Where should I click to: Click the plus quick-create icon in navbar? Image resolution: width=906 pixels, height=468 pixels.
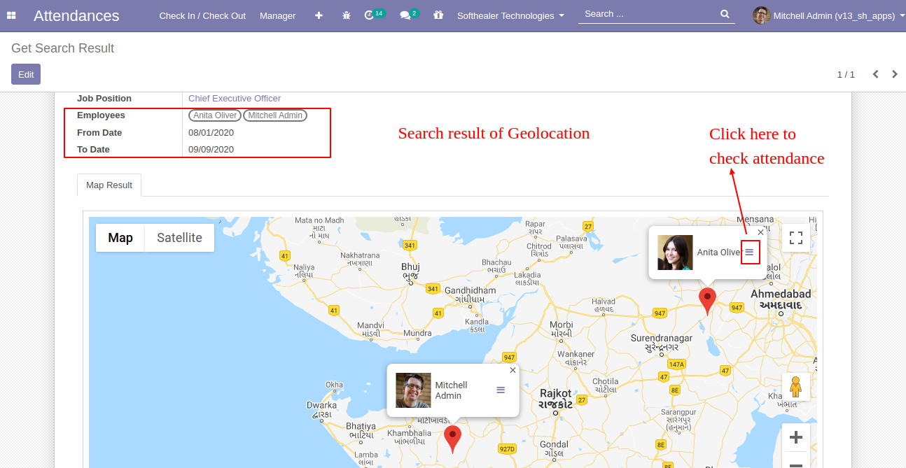click(319, 15)
